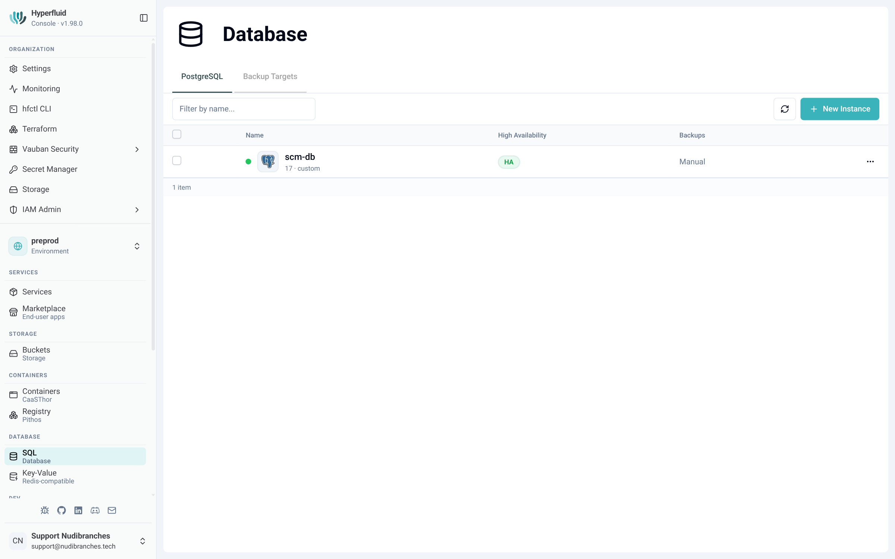Viewport: 895px width, 559px height.
Task: Click the Backups column header
Action: 692,135
